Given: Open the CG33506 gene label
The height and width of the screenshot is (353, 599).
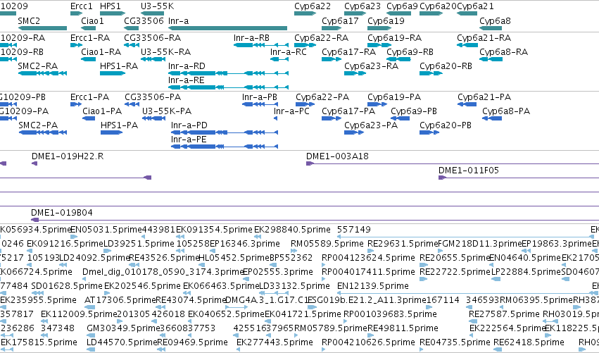Looking at the screenshot, I should tap(144, 20).
